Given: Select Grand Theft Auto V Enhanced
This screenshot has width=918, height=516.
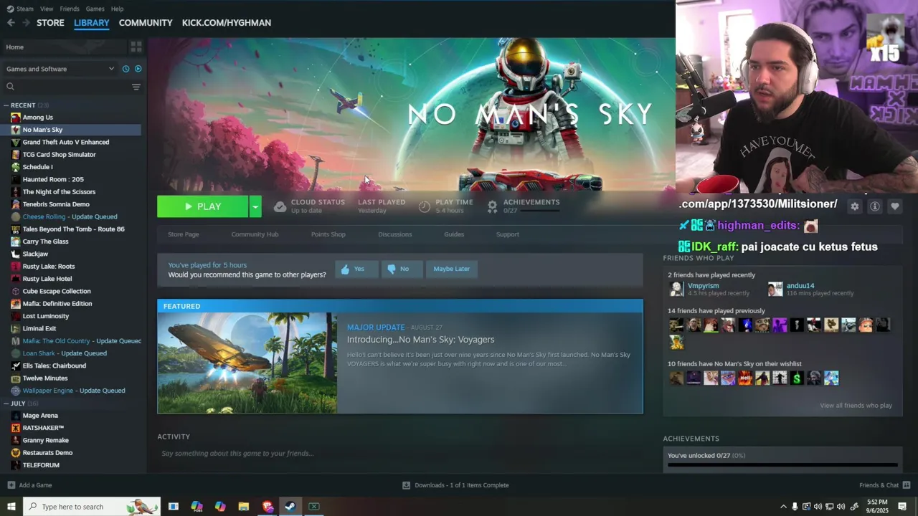Looking at the screenshot, I should pos(66,142).
